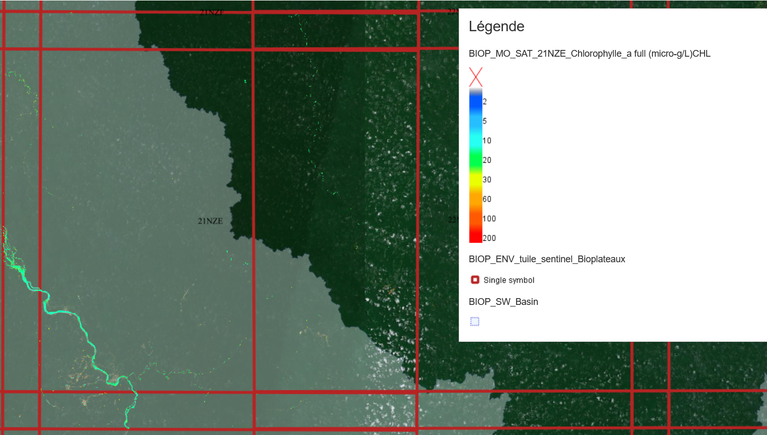Click the 21NZF tile label at top
The width and height of the screenshot is (767, 435).
click(x=212, y=12)
